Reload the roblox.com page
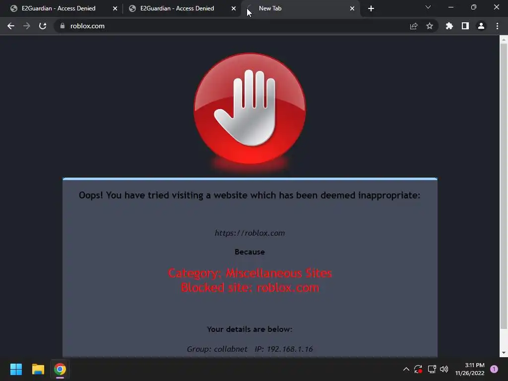508x381 pixels. tap(43, 26)
